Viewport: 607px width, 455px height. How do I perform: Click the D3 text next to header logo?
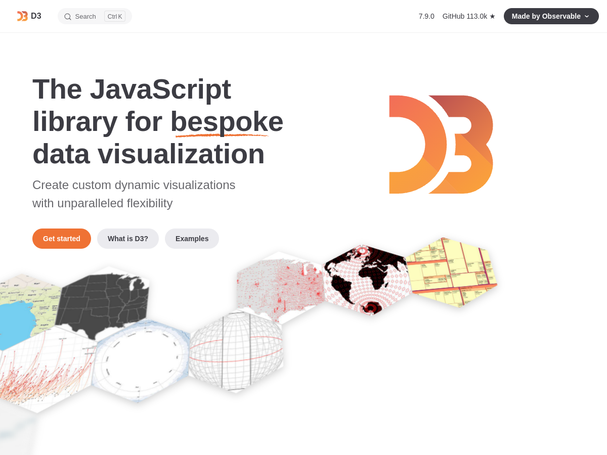coord(36,16)
